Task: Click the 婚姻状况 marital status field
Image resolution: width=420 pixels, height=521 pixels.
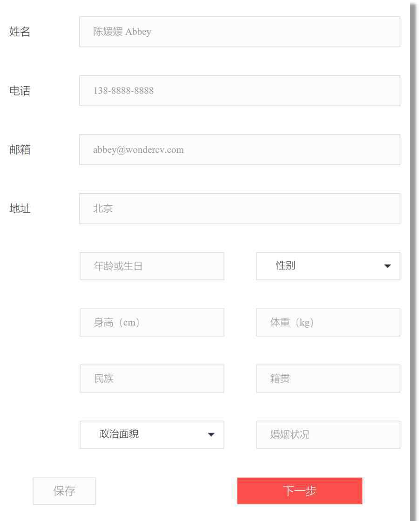Action: click(x=328, y=434)
